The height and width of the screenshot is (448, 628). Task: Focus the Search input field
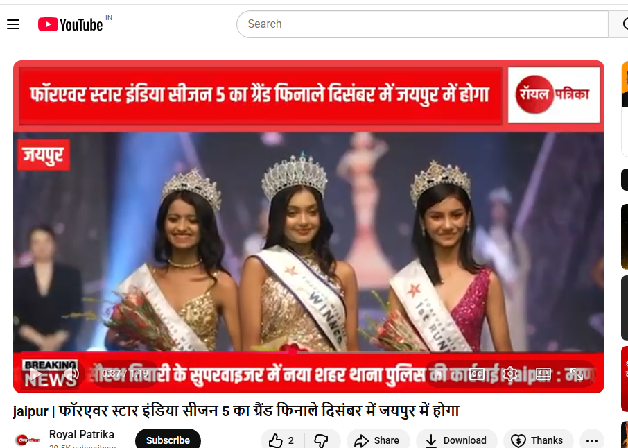(423, 24)
